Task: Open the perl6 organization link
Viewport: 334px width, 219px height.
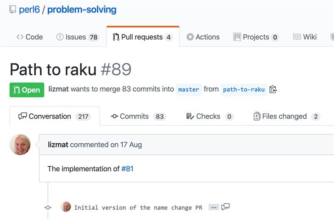Action: click(29, 10)
